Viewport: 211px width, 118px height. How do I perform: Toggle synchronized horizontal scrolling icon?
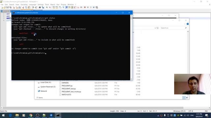coord(56,7)
